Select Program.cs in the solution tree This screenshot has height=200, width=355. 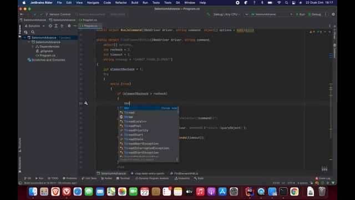(x=47, y=56)
